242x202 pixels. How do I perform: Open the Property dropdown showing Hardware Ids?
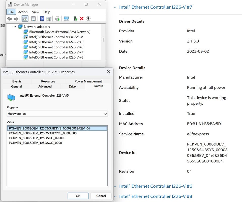click(57, 114)
